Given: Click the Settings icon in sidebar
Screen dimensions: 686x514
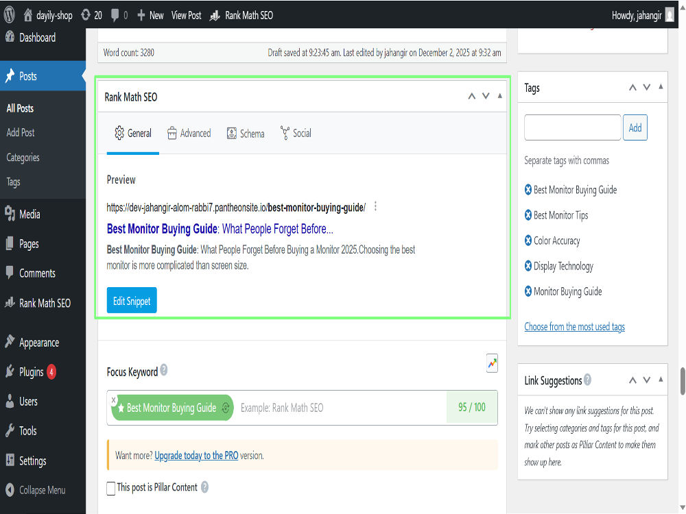Looking at the screenshot, I should tap(10, 460).
